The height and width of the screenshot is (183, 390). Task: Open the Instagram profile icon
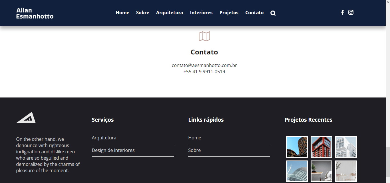pyautogui.click(x=351, y=12)
